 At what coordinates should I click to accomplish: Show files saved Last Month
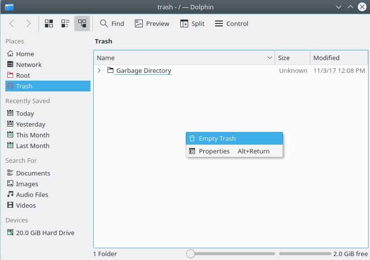(x=48, y=146)
